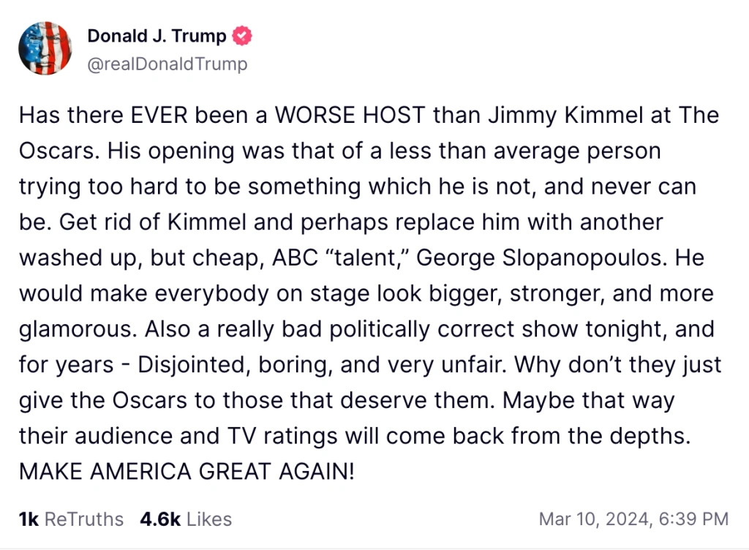
Task: Click the quoted word "talent," in post
Action: point(366,257)
